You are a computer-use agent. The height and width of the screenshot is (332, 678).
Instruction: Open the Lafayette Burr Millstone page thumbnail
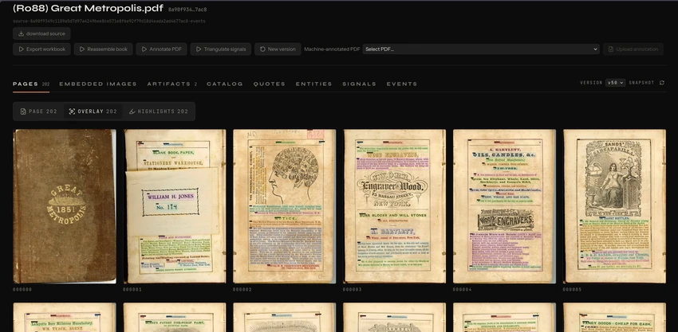[x=65, y=318]
